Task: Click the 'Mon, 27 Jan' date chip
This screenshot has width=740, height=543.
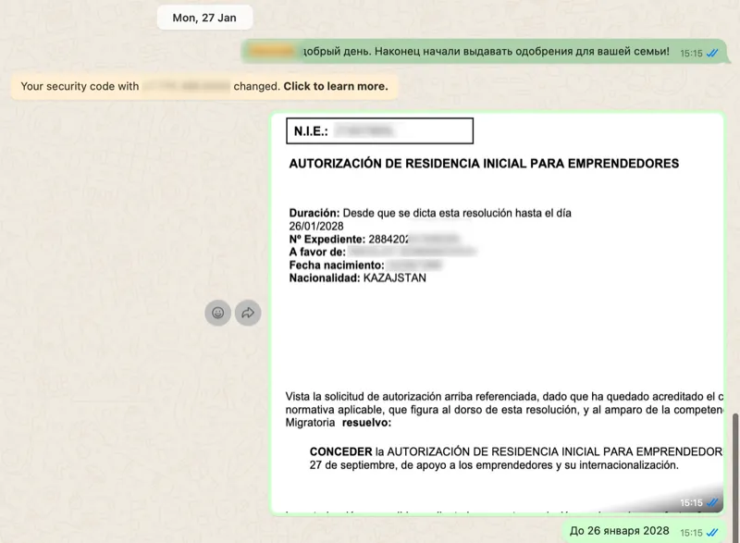Action: 204,18
